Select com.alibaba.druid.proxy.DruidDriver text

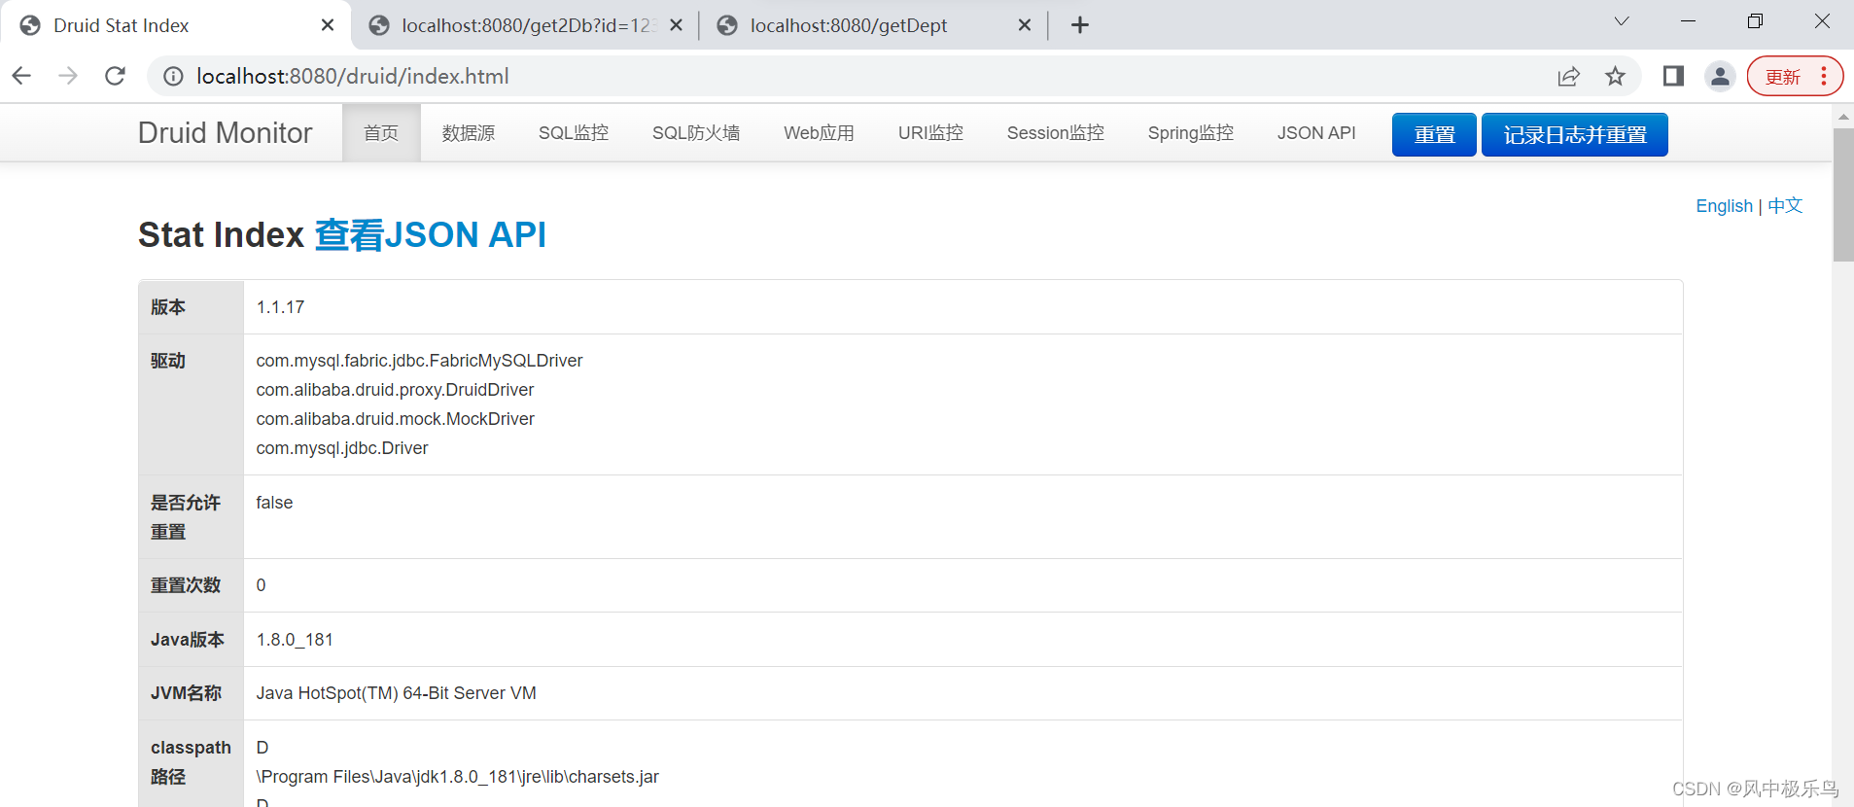click(x=395, y=390)
